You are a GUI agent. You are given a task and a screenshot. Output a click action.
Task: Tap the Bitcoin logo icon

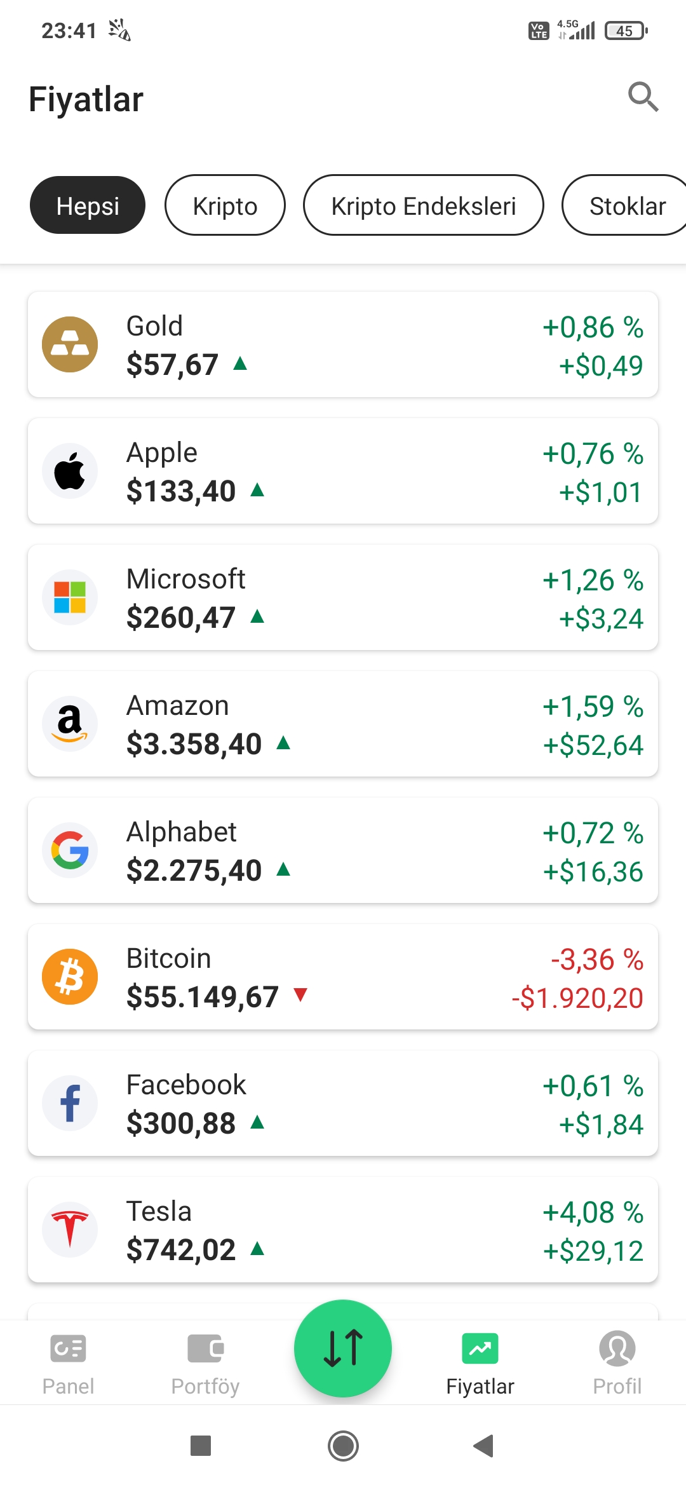click(70, 977)
